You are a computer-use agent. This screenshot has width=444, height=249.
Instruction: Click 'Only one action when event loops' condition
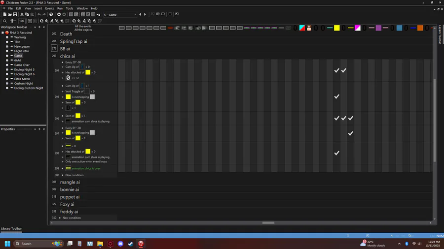[86, 162]
